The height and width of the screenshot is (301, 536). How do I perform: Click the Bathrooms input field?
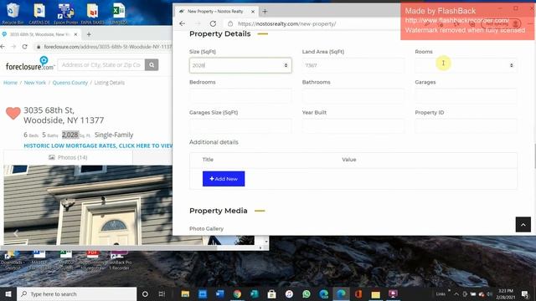[x=353, y=95]
